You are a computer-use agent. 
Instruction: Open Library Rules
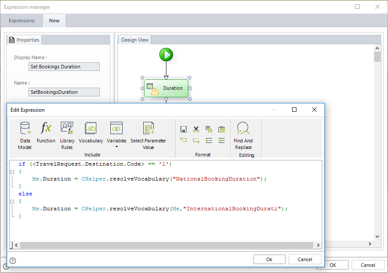click(67, 135)
